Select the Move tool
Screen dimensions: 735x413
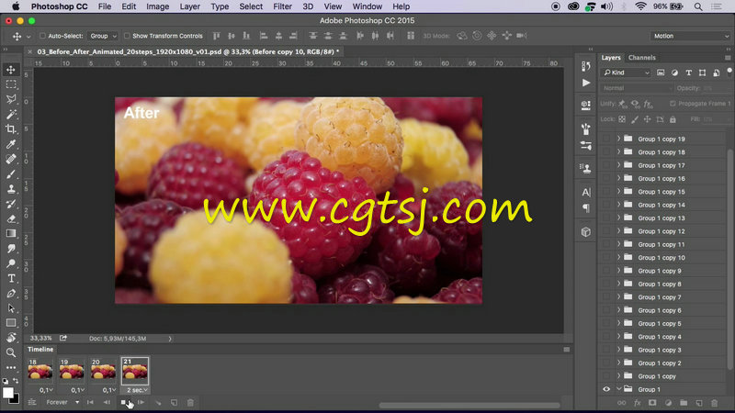coord(11,70)
